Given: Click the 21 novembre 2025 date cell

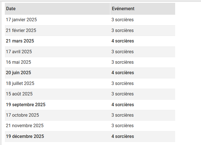Looking at the screenshot, I should pyautogui.click(x=25, y=125).
